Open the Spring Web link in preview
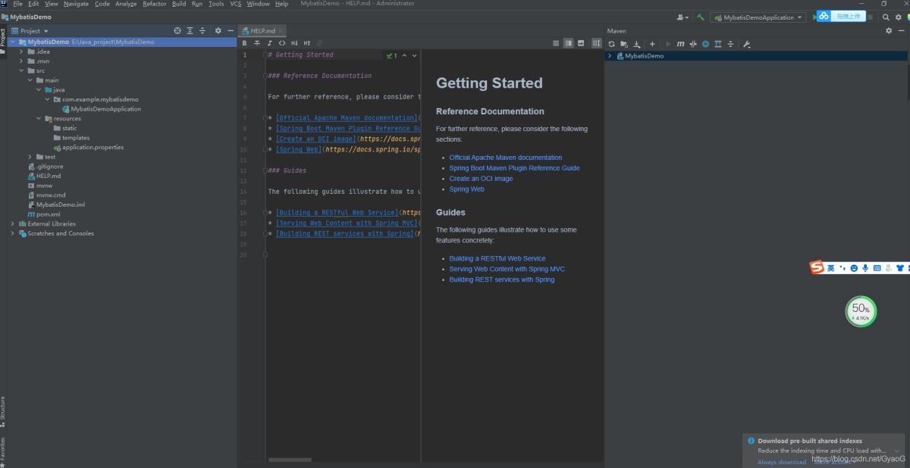This screenshot has width=910, height=468. (466, 189)
